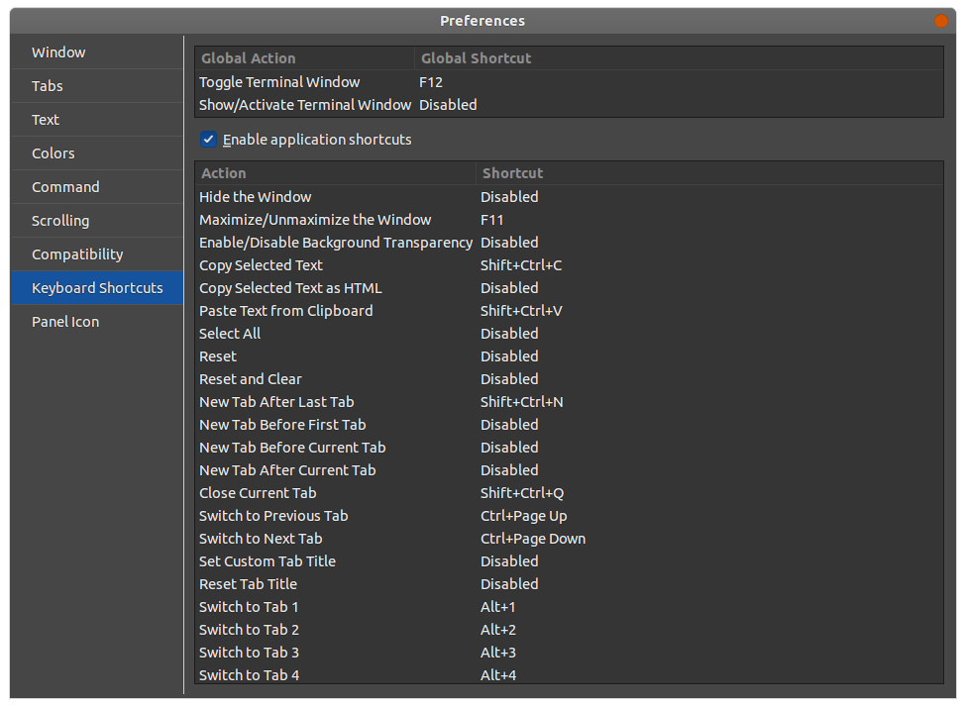966x708 pixels.
Task: Select Paste Text from Clipboard action
Action: pos(286,311)
